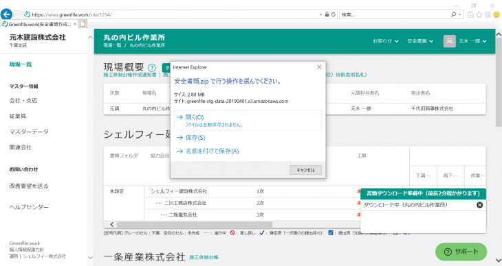The width and height of the screenshot is (502, 266).
Task: Open favorites star icon
Action: click(x=479, y=14)
